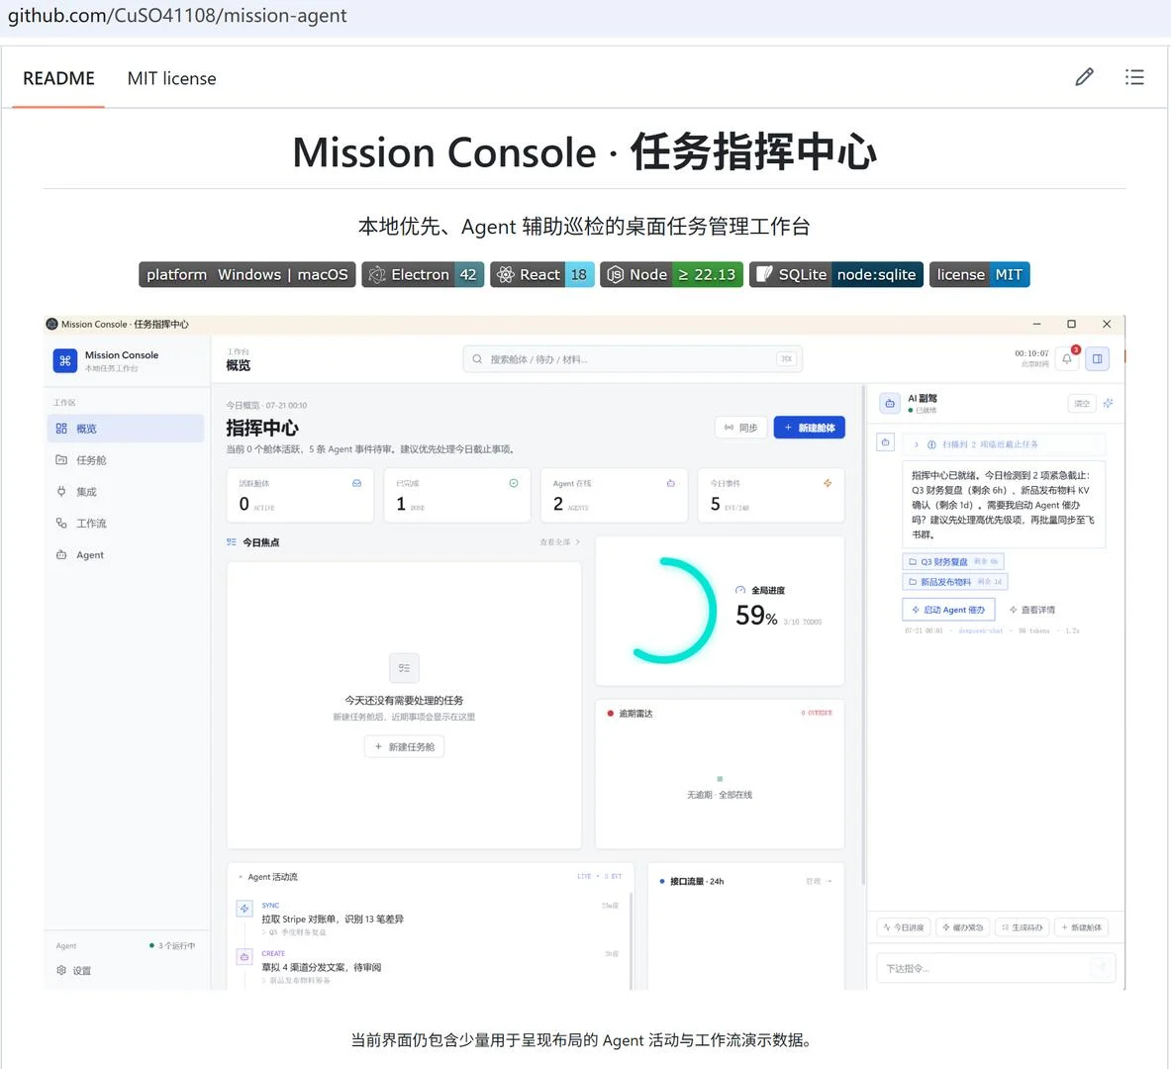Click the 启动 Agent 催办 button
Screen dimensions: 1171x1069
(948, 610)
